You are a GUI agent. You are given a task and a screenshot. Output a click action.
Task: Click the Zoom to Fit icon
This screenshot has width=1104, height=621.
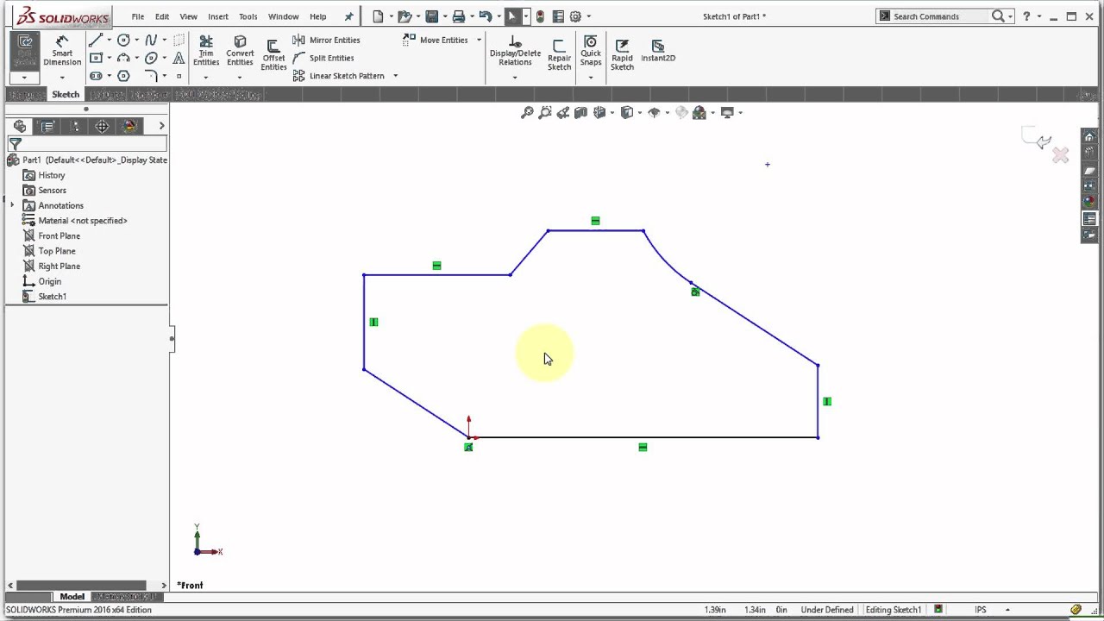(x=527, y=112)
